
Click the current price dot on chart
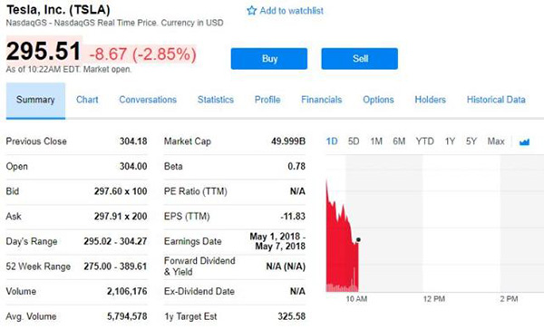click(x=358, y=239)
